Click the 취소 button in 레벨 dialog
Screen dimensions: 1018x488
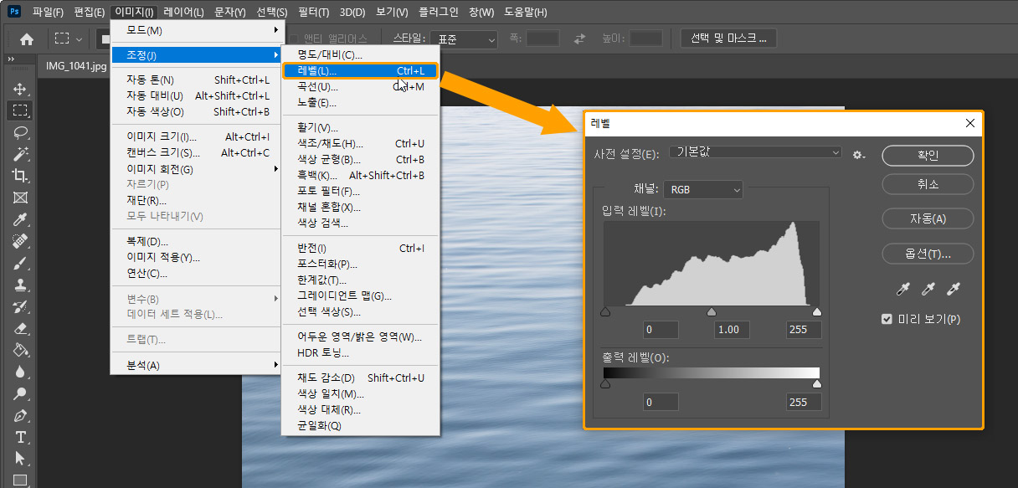(x=928, y=184)
